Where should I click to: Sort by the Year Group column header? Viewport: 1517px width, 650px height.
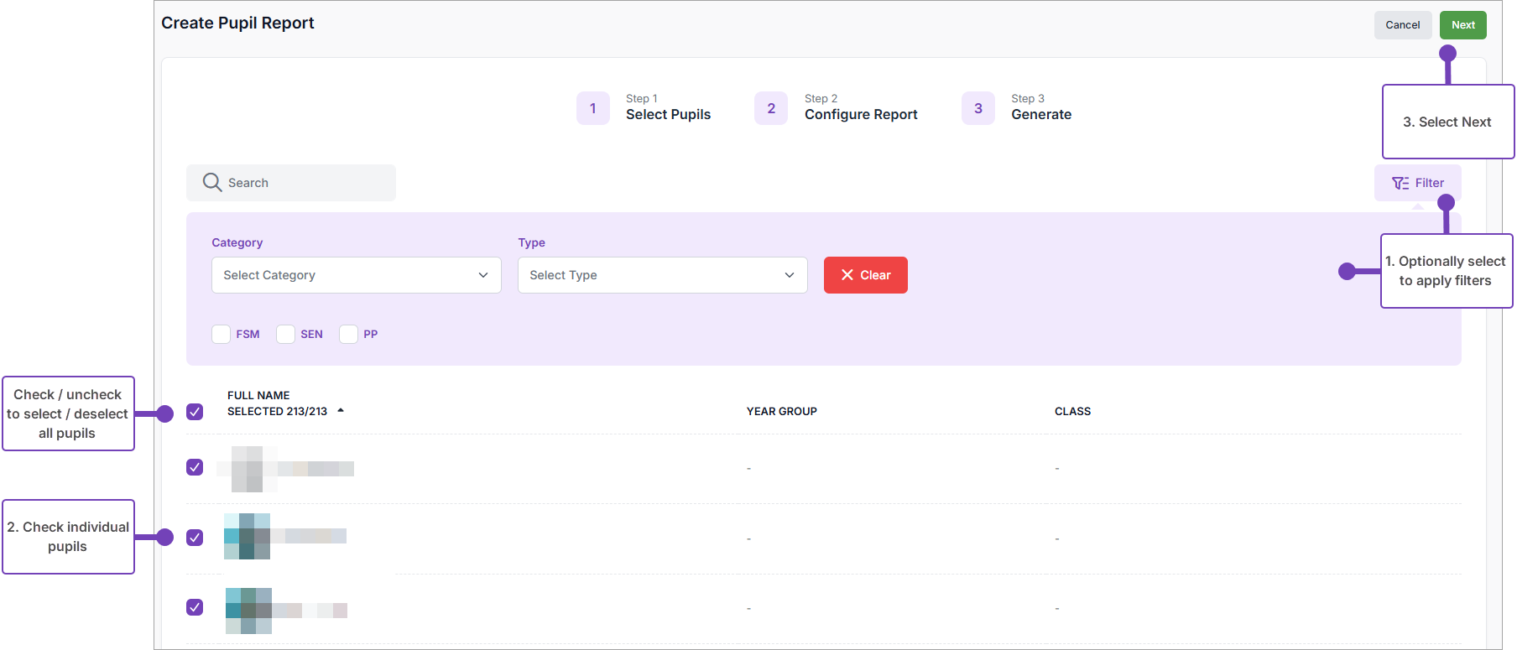781,411
